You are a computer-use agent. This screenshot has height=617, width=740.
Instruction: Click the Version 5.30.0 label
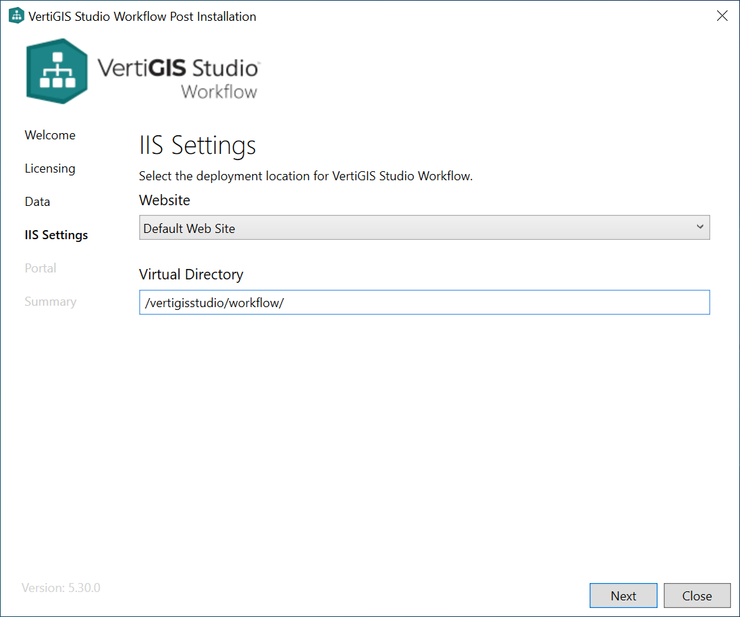60,587
